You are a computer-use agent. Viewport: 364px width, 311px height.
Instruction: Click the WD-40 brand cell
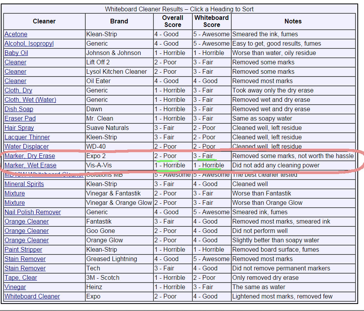click(x=119, y=147)
